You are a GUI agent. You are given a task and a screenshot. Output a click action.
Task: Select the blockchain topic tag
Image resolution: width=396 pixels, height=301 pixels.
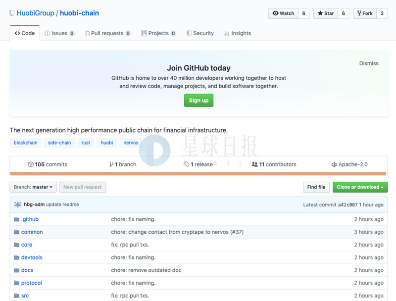tap(26, 143)
